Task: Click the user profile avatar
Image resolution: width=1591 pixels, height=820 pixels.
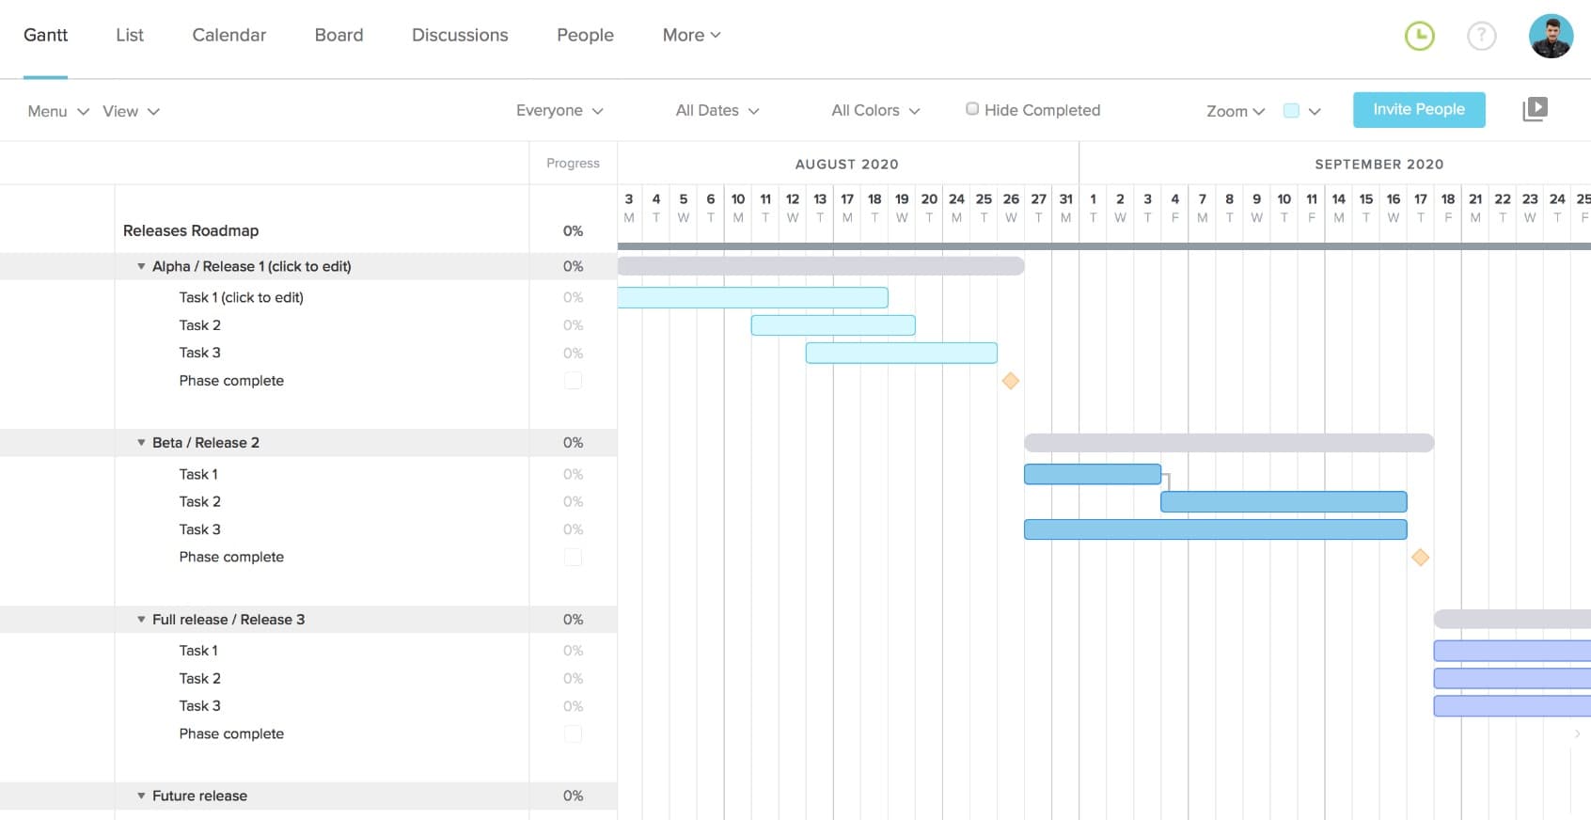Action: click(1551, 37)
